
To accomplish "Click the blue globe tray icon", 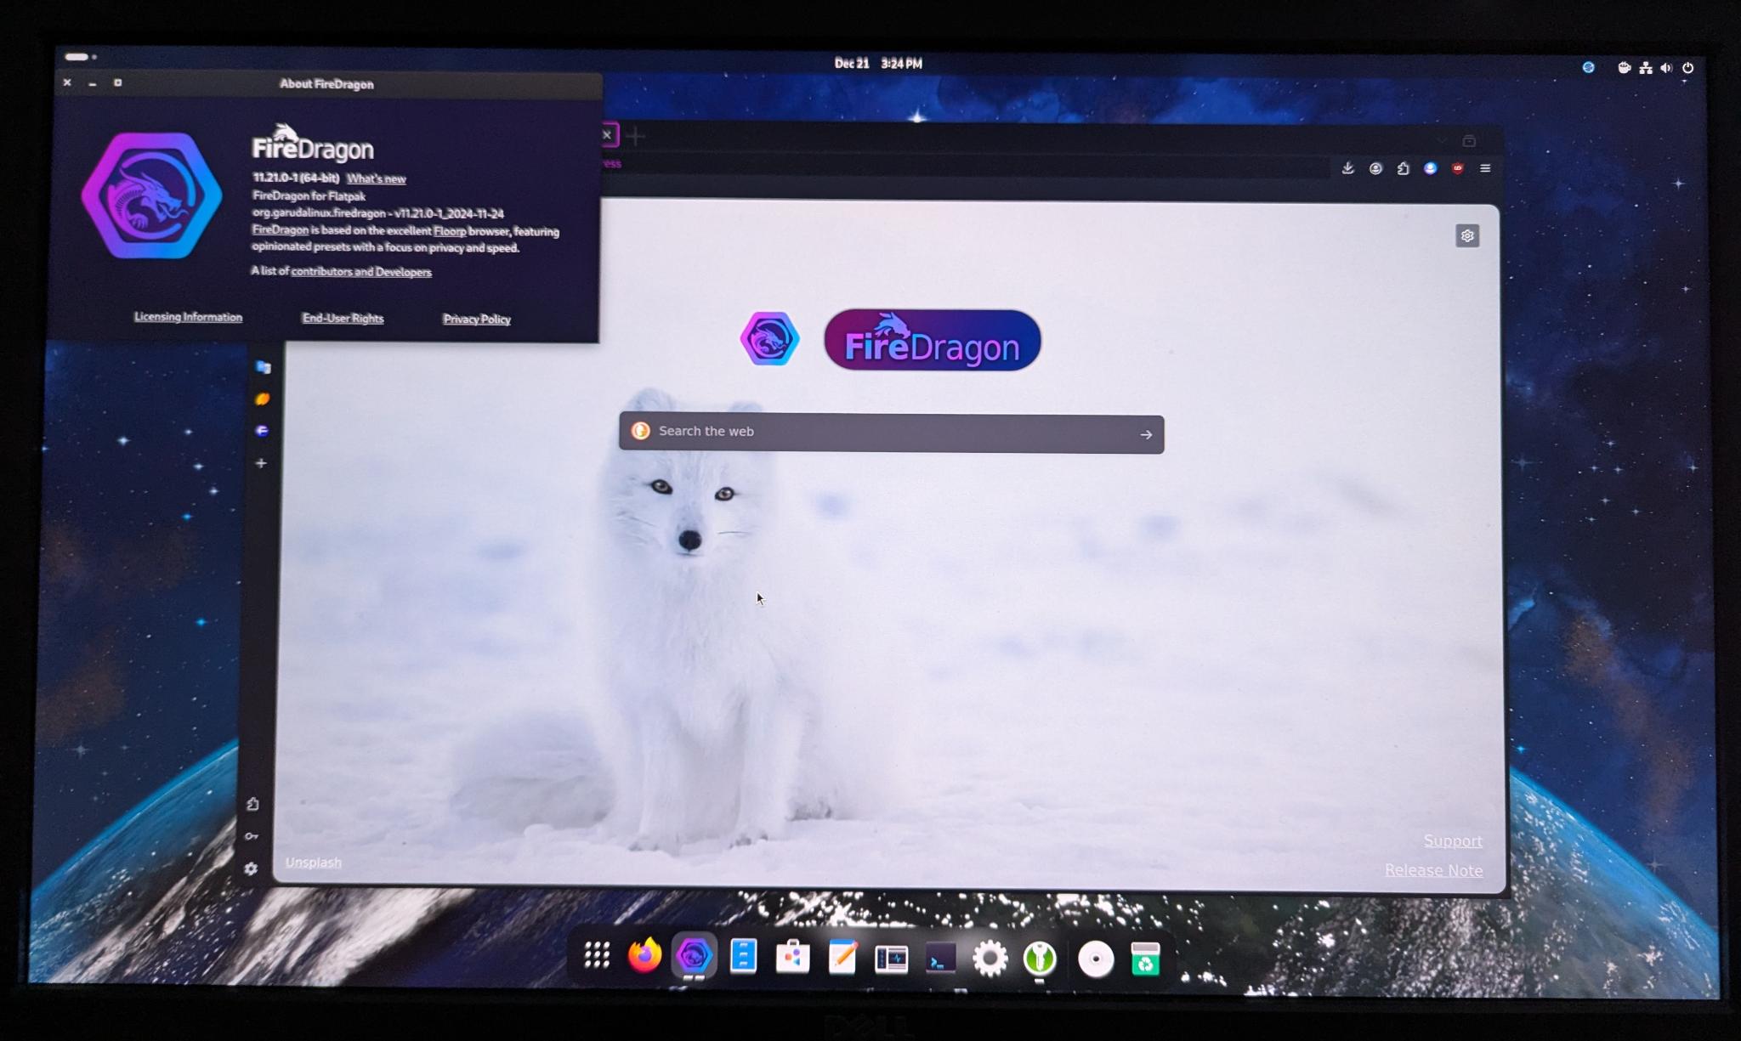I will (1588, 67).
